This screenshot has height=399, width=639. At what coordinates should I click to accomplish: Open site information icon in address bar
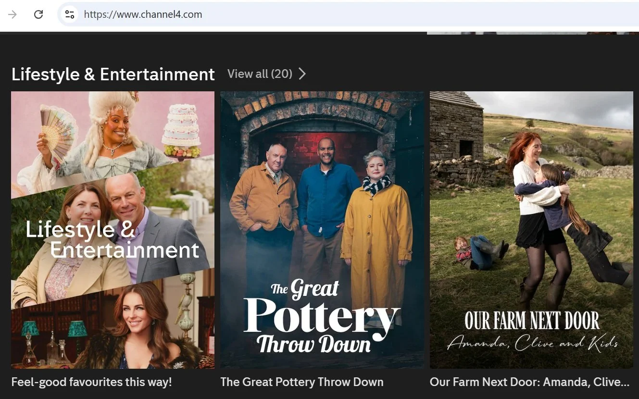tap(70, 14)
